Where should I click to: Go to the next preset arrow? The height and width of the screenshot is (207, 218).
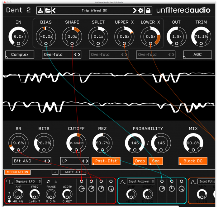click(x=135, y=11)
